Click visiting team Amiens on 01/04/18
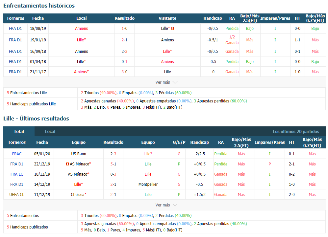 (x=167, y=61)
